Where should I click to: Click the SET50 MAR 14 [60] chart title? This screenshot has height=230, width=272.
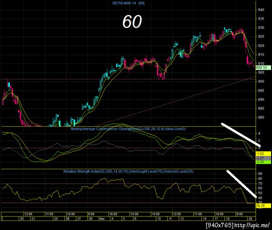click(128, 3)
